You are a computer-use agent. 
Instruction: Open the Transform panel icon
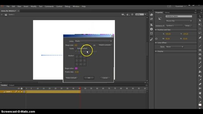(x=151, y=33)
